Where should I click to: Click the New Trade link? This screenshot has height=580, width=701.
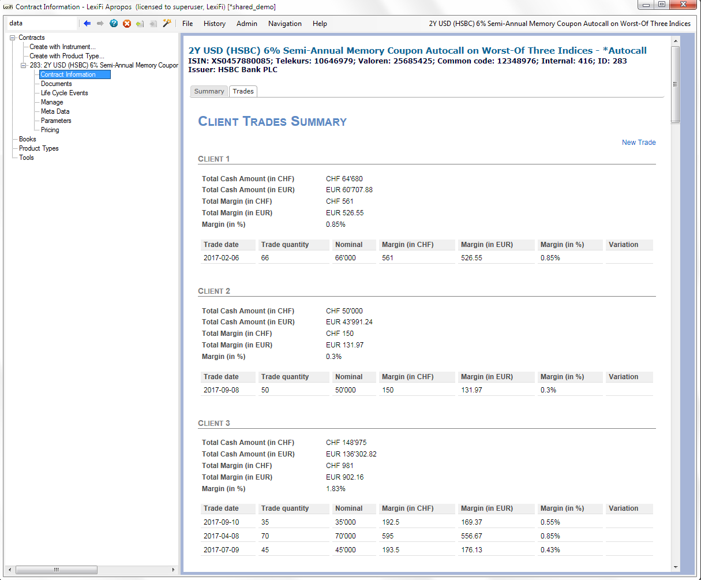coord(639,143)
